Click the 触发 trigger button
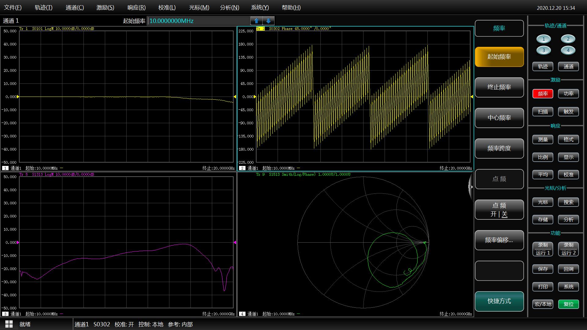The width and height of the screenshot is (587, 330). click(x=569, y=112)
